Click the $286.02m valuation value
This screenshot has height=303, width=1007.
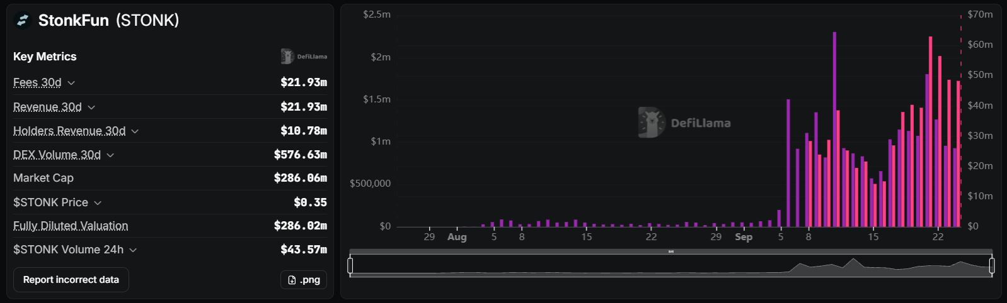[301, 226]
